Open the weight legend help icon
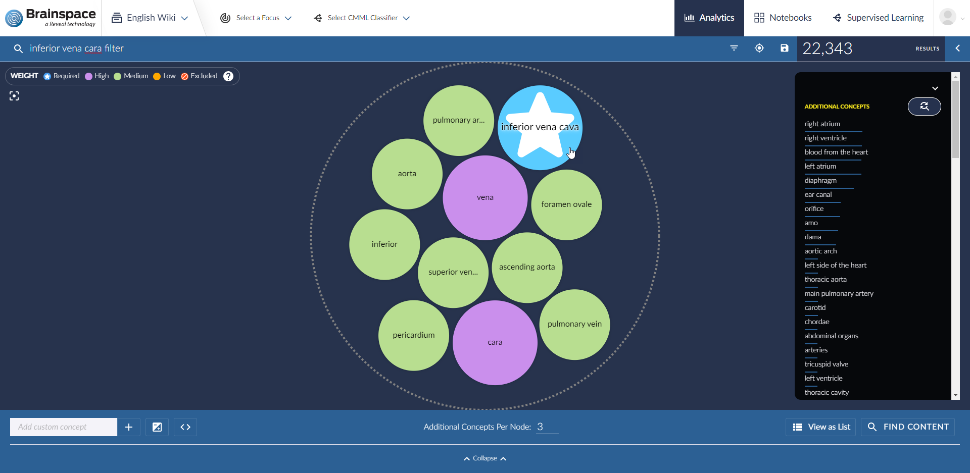This screenshot has height=473, width=970. point(228,76)
